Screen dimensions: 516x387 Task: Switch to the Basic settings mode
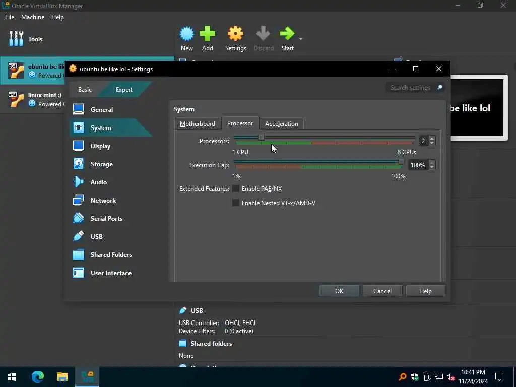(x=85, y=90)
